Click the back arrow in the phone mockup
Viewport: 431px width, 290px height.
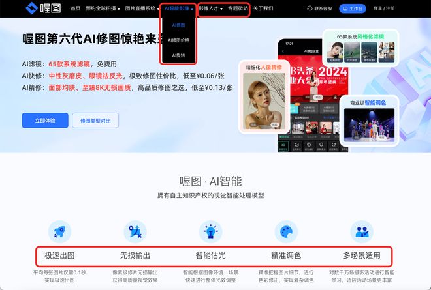(x=283, y=51)
